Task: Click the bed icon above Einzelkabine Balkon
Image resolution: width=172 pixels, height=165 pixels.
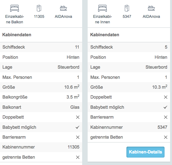Action: (x=15, y=8)
